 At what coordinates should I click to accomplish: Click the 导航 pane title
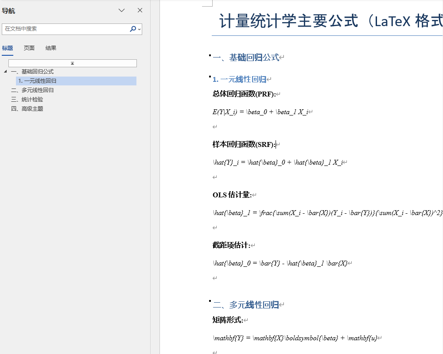(x=8, y=11)
